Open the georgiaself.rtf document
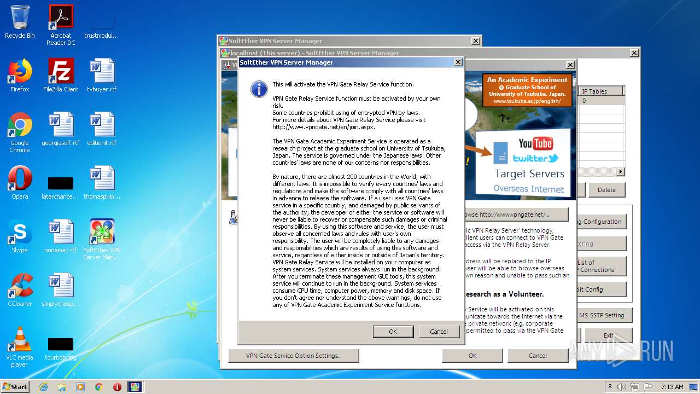 [61, 129]
